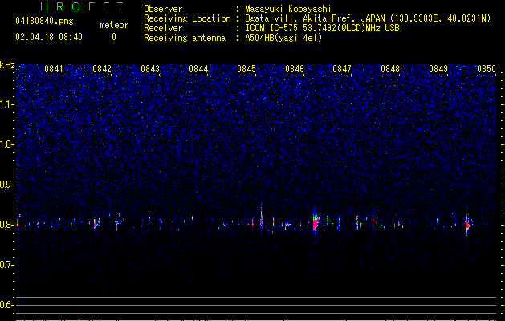Click the Receiving Location label
This screenshot has height=321, width=505.
click(x=187, y=19)
